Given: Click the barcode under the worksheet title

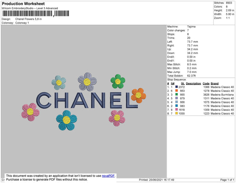Looking at the screenshot, I should click(36, 13).
